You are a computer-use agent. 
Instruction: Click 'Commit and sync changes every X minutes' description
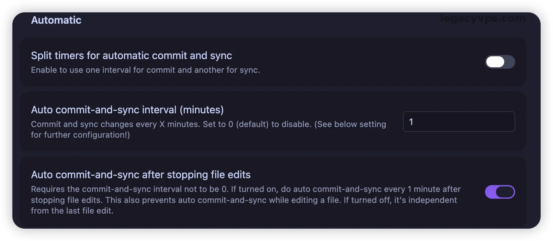click(x=115, y=124)
